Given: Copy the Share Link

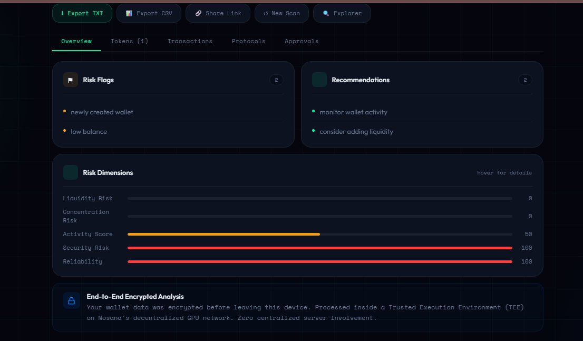Looking at the screenshot, I should pyautogui.click(x=218, y=13).
